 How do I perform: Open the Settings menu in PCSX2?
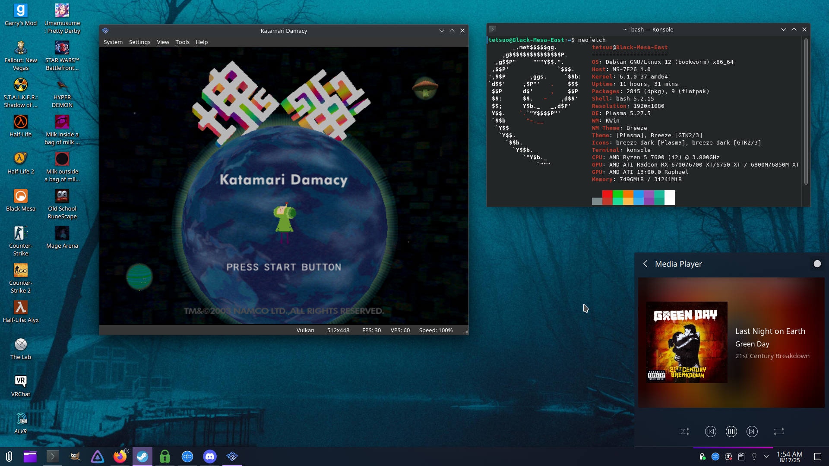point(139,42)
